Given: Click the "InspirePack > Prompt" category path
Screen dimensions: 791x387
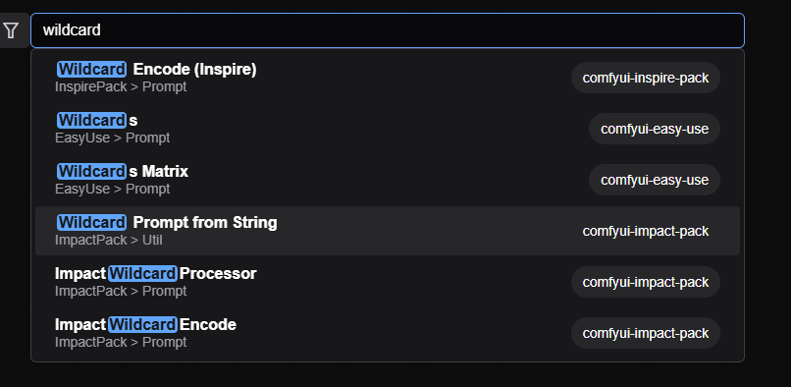Looking at the screenshot, I should click(x=121, y=86).
